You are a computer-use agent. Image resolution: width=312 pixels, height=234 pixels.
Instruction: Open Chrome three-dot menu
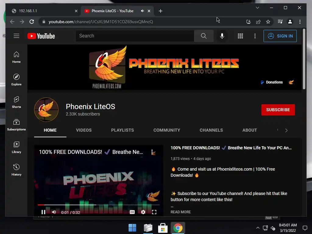pyautogui.click(x=300, y=22)
